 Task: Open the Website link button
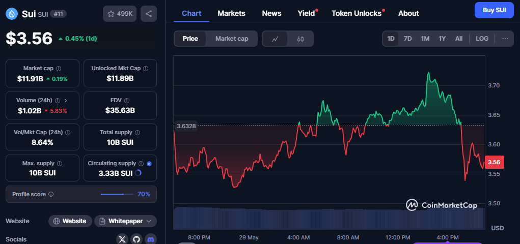(x=70, y=221)
